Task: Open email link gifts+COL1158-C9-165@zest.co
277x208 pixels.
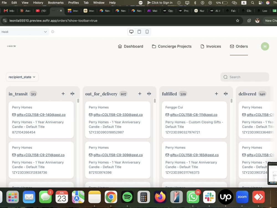Action: (x=194, y=155)
